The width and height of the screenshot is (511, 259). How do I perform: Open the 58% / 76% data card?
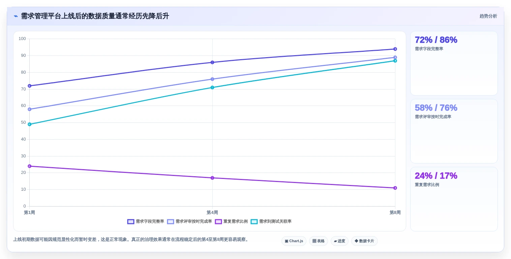click(454, 131)
